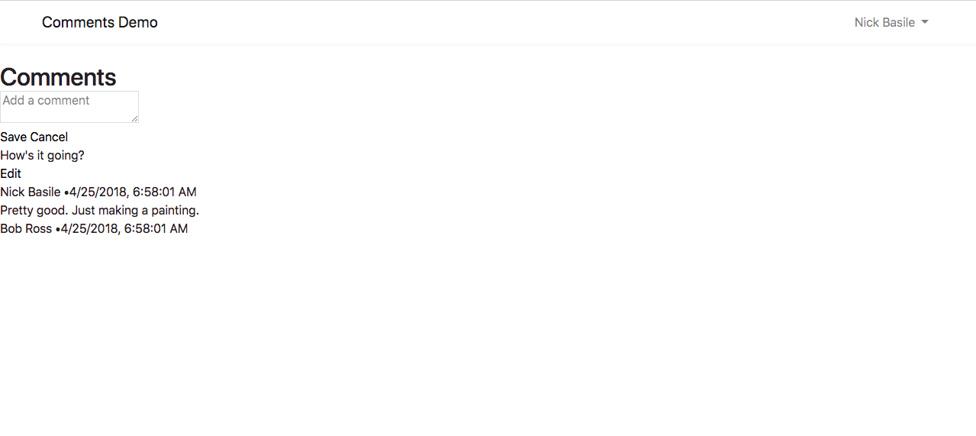The height and width of the screenshot is (436, 976).
Task: Cancel the new comment
Action: (50, 137)
